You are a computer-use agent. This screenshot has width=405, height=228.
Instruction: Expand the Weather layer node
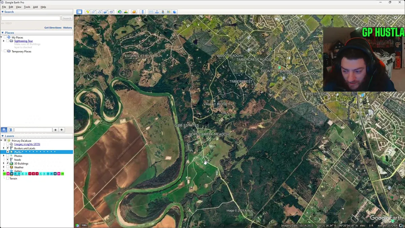tap(4, 167)
